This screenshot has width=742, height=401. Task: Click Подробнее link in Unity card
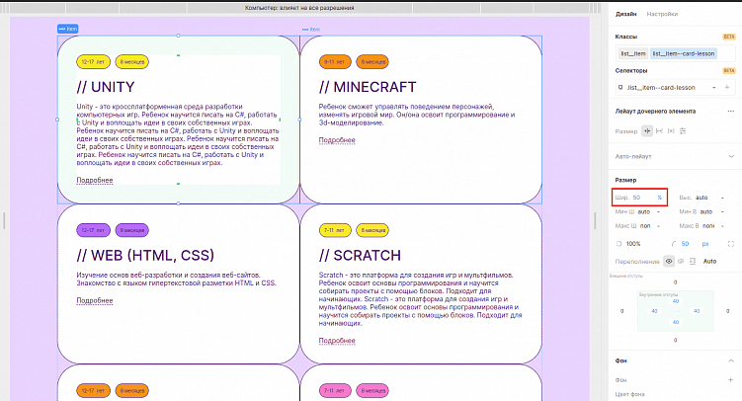click(x=95, y=180)
